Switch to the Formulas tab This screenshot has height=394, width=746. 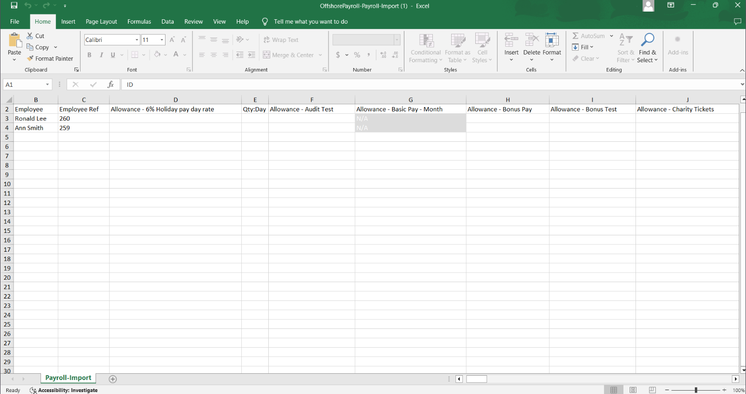coord(139,22)
